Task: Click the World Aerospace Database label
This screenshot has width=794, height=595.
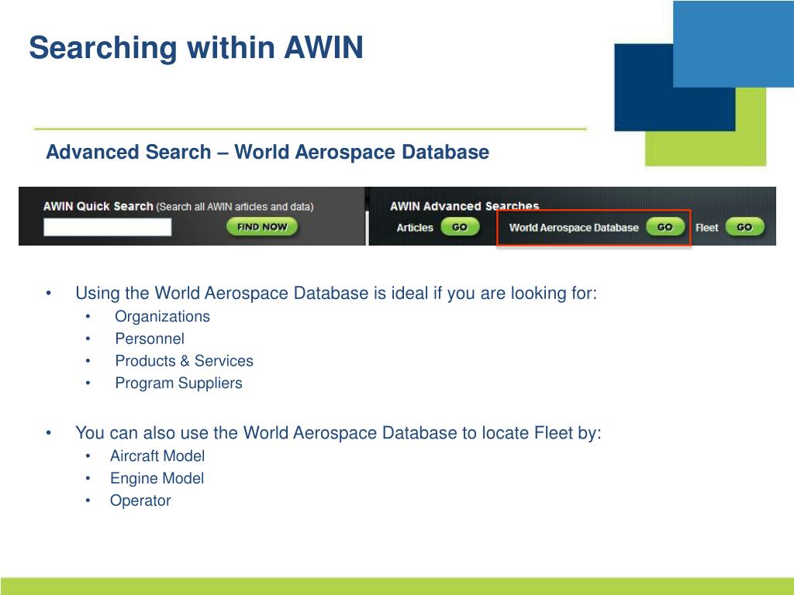Action: coord(574,228)
